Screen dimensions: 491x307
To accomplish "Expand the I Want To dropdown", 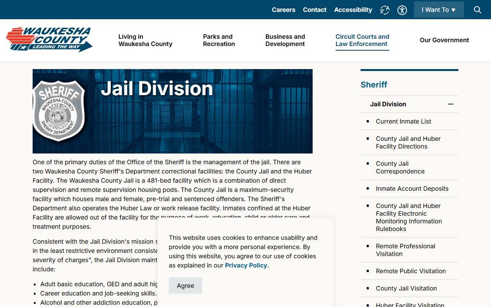I will 439,10.
